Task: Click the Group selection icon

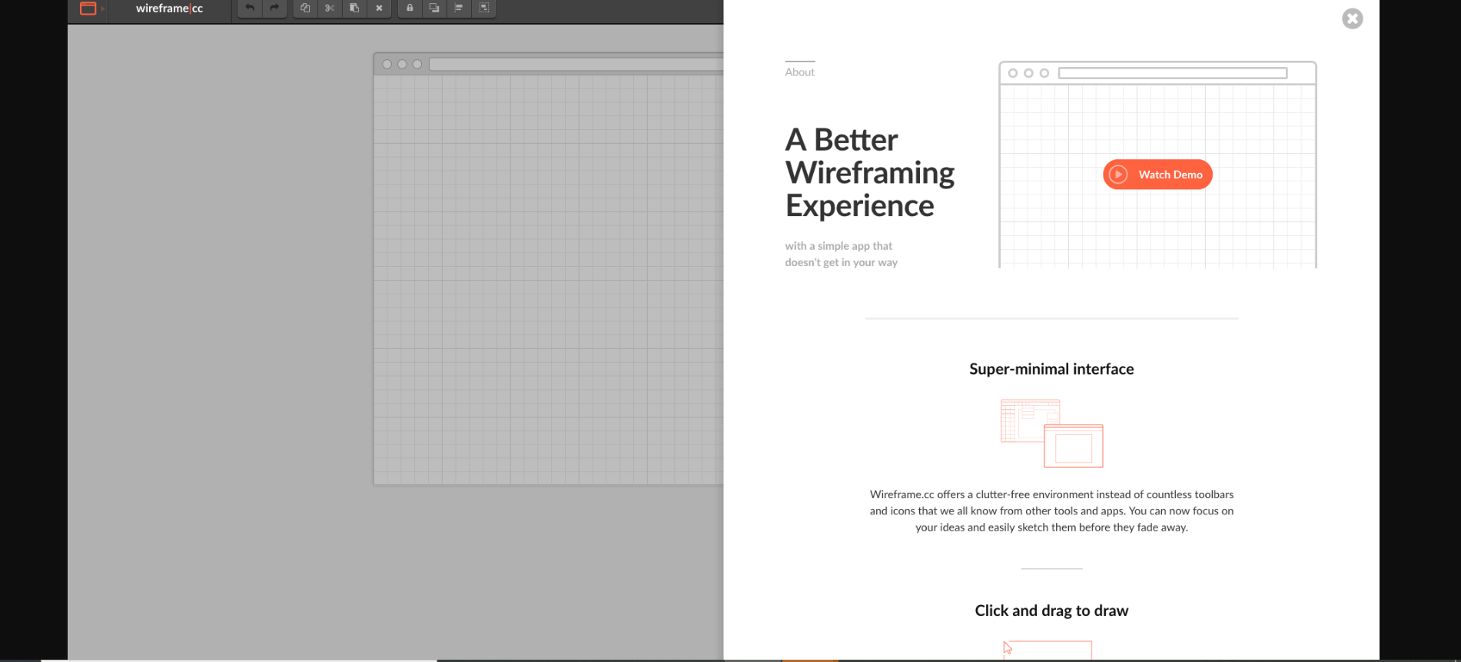Action: pos(484,8)
